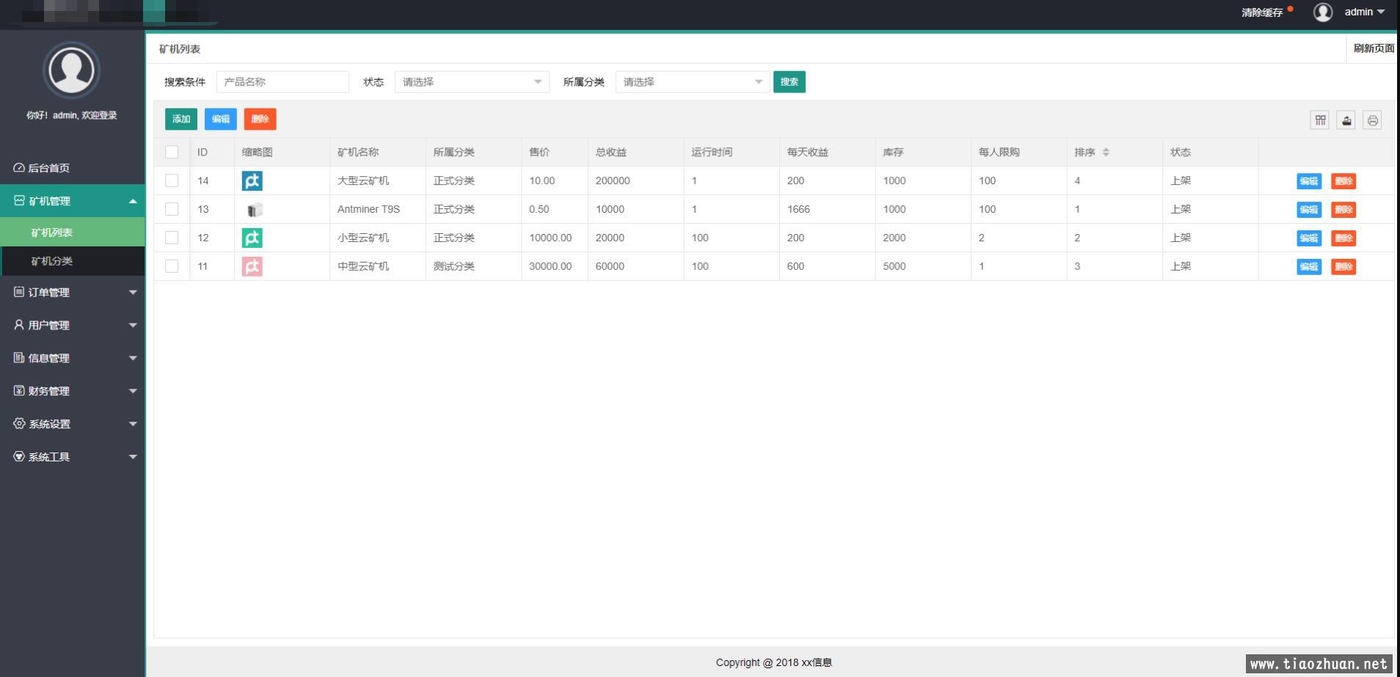The width and height of the screenshot is (1400, 677).
Task: Click the large sidebar profile avatar
Action: pos(71,70)
